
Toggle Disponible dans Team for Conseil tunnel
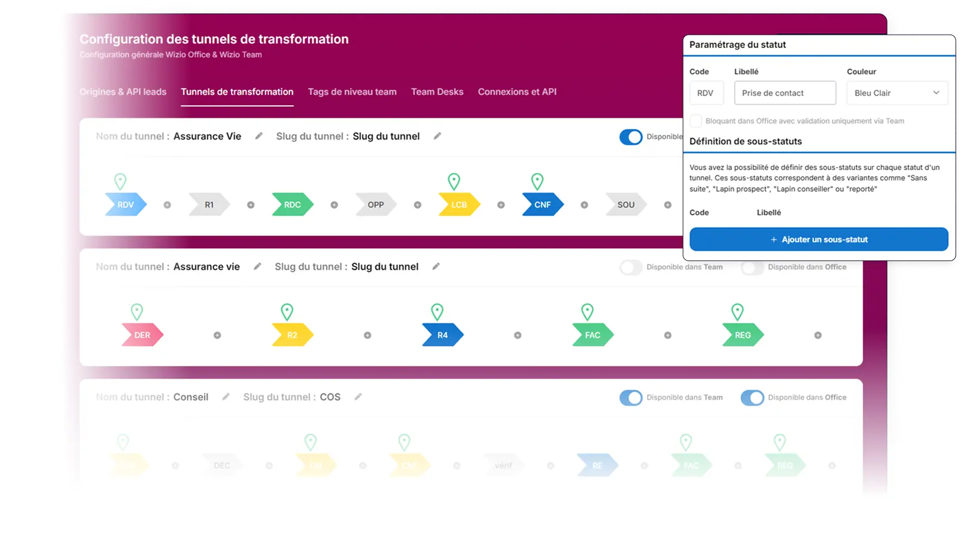click(631, 398)
